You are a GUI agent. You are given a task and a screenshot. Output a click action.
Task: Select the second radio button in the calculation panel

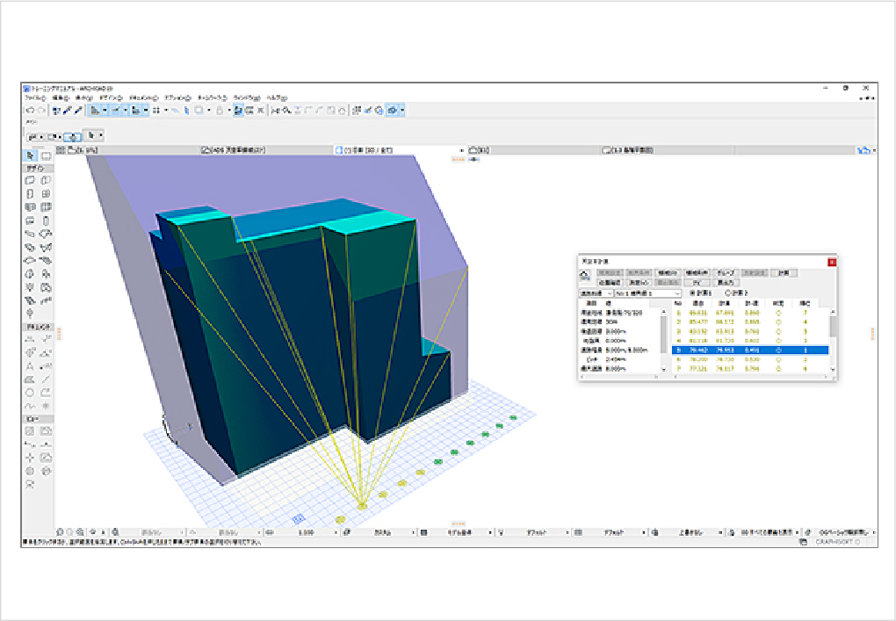[727, 292]
